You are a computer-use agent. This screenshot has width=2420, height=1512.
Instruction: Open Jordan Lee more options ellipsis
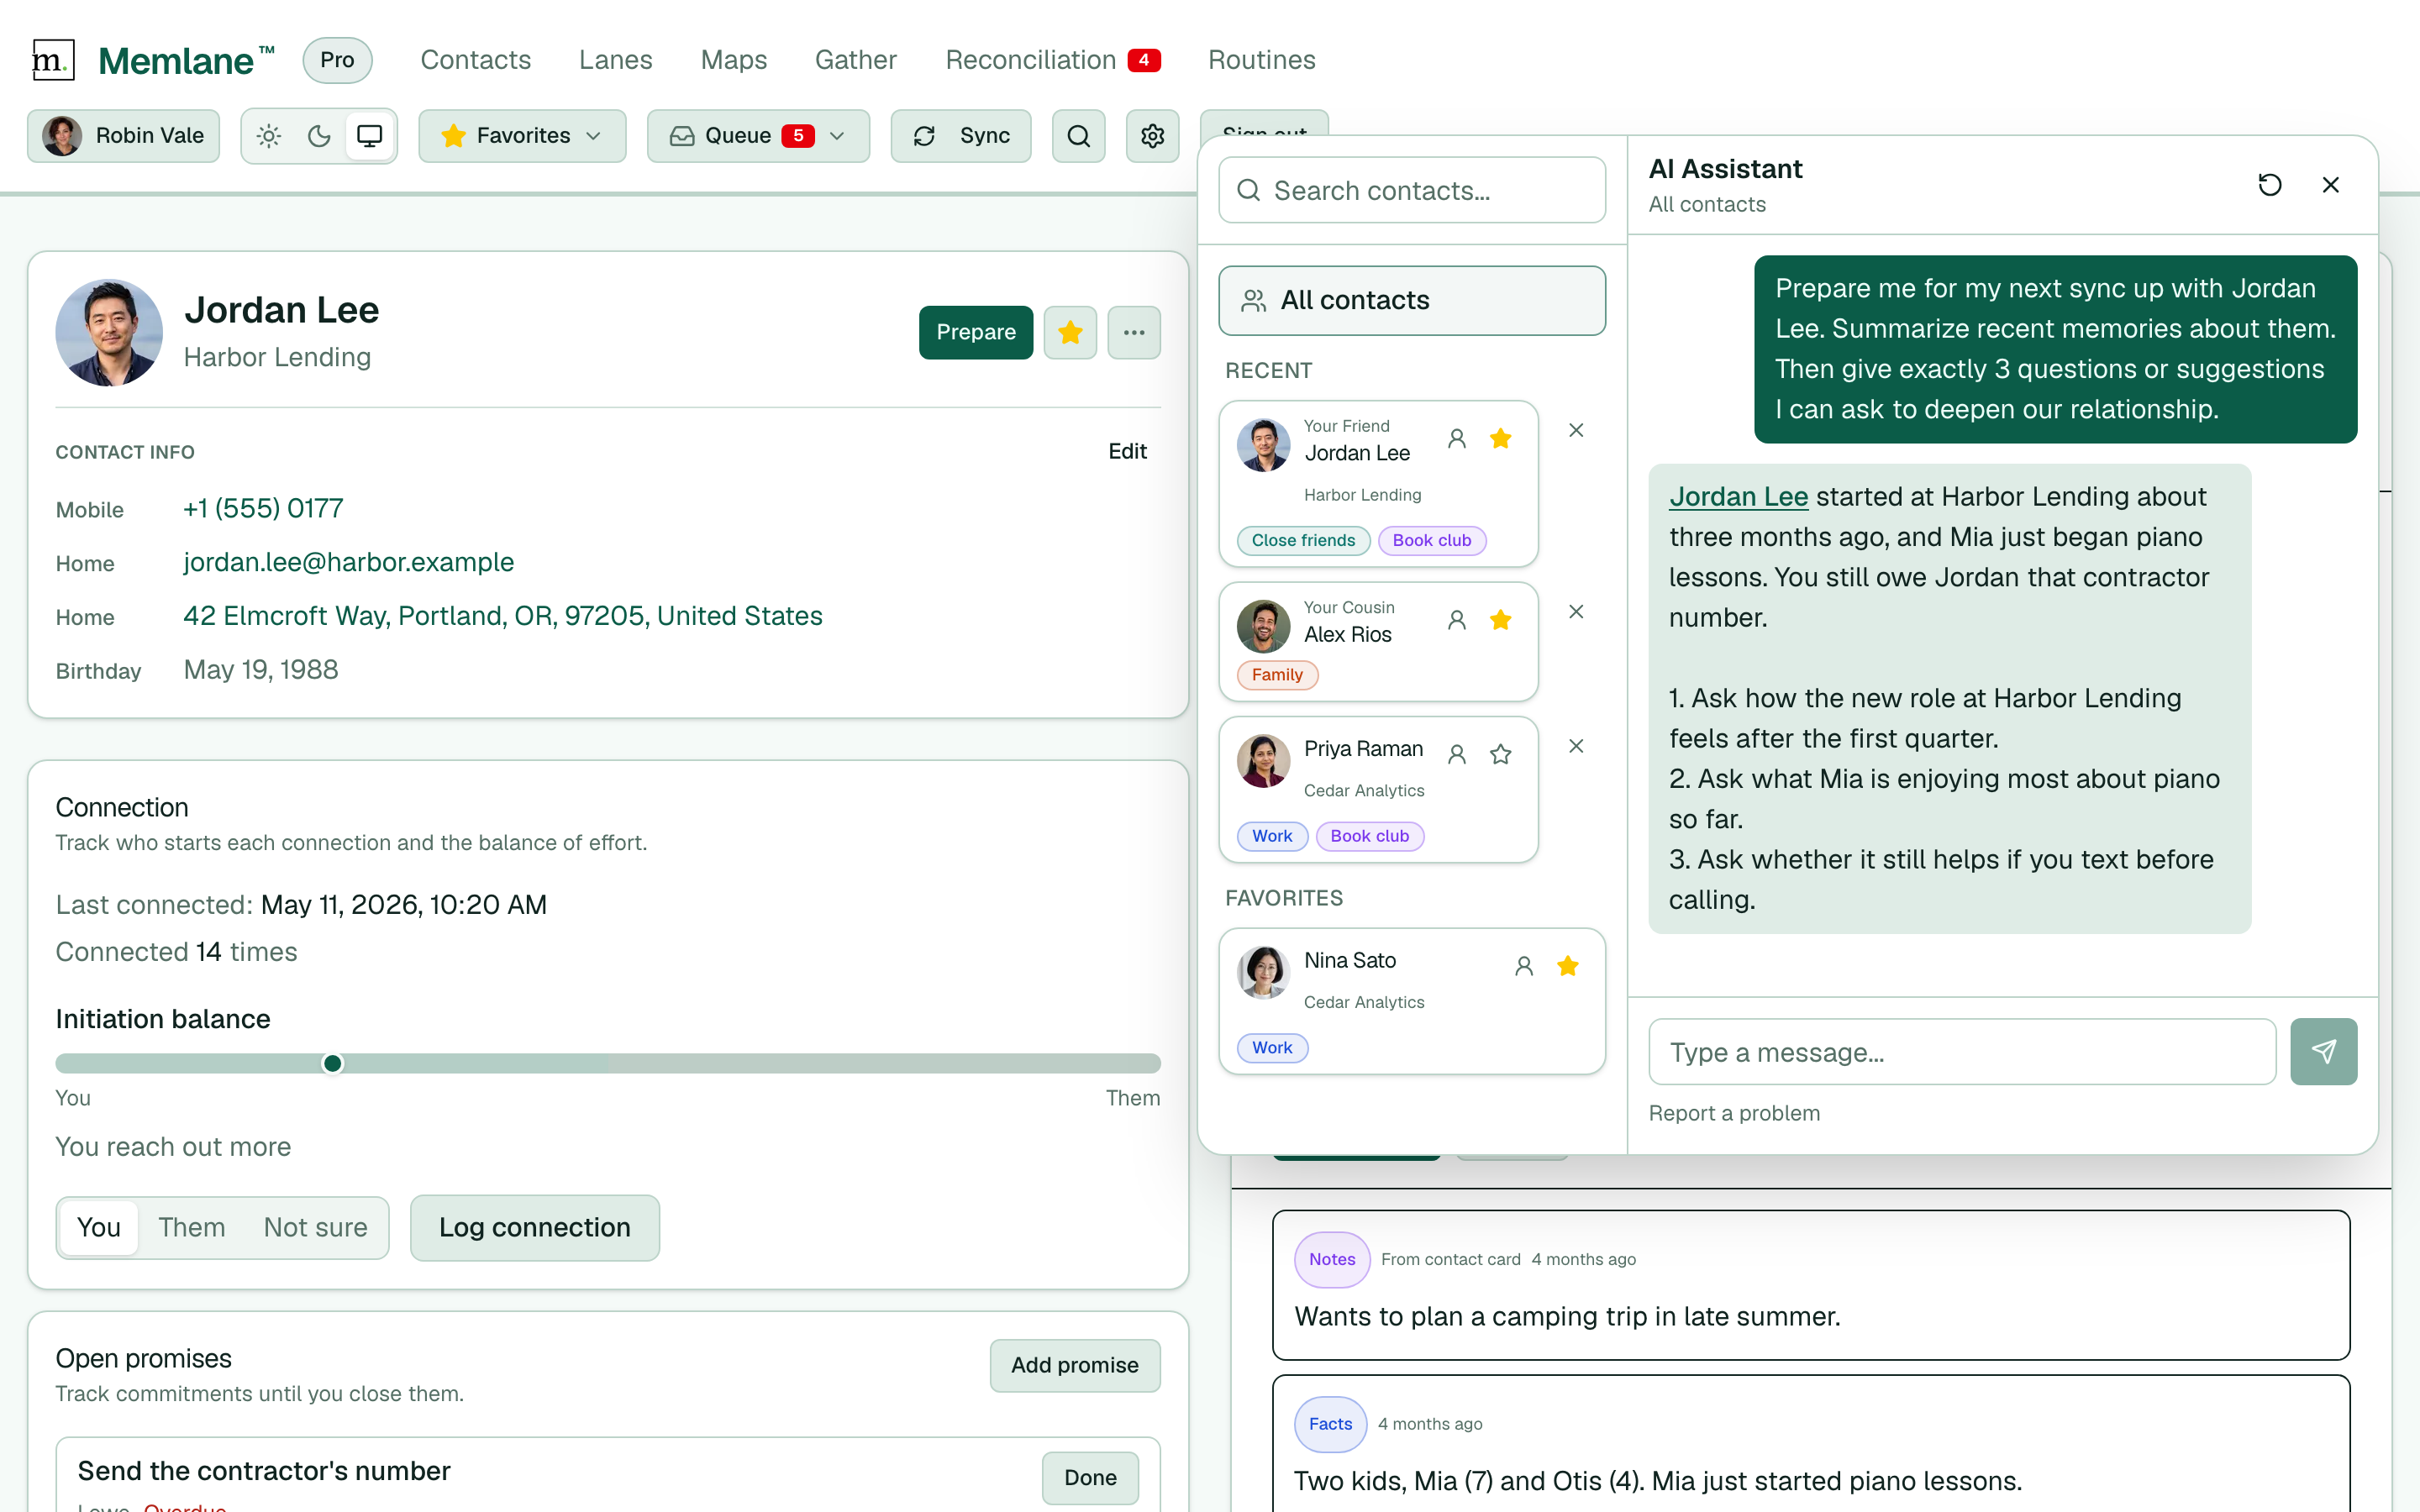[x=1133, y=332]
